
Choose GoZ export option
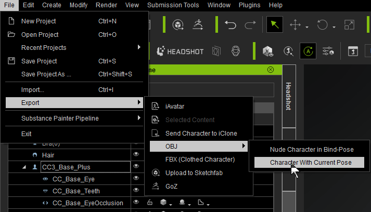[x=199, y=186]
